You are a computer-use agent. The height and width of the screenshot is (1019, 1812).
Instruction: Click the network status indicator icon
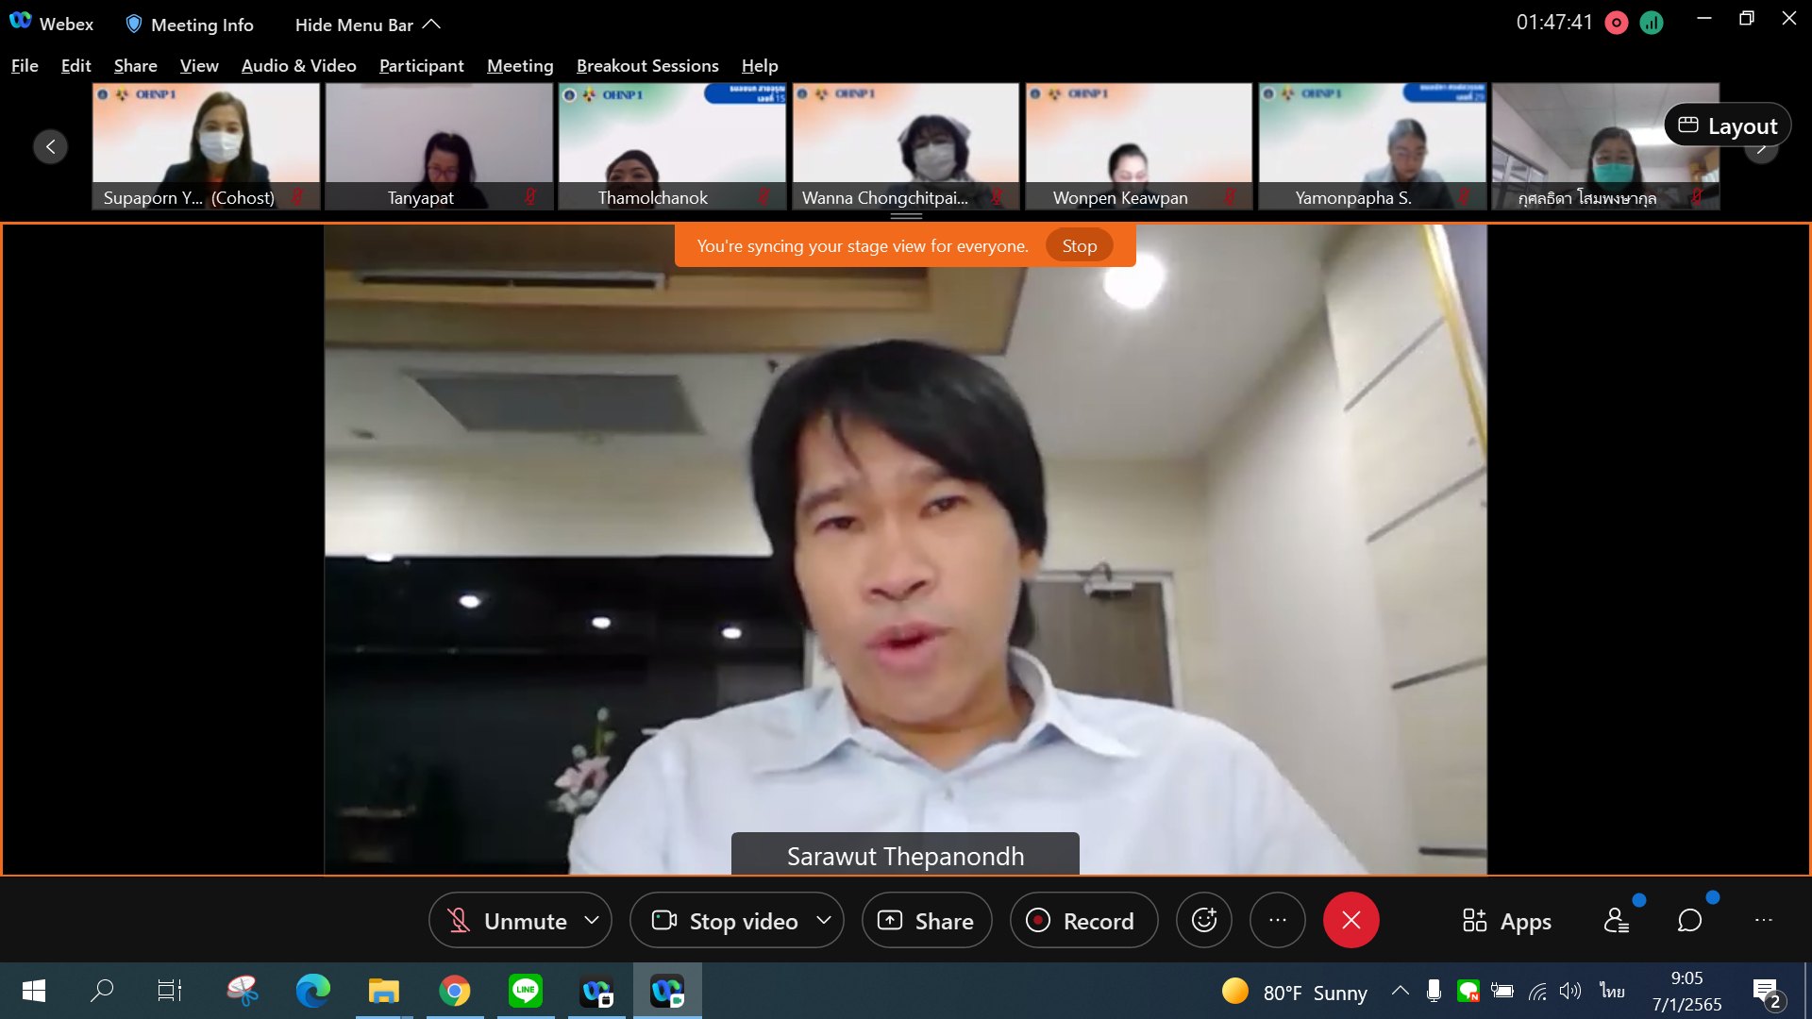tap(1651, 23)
